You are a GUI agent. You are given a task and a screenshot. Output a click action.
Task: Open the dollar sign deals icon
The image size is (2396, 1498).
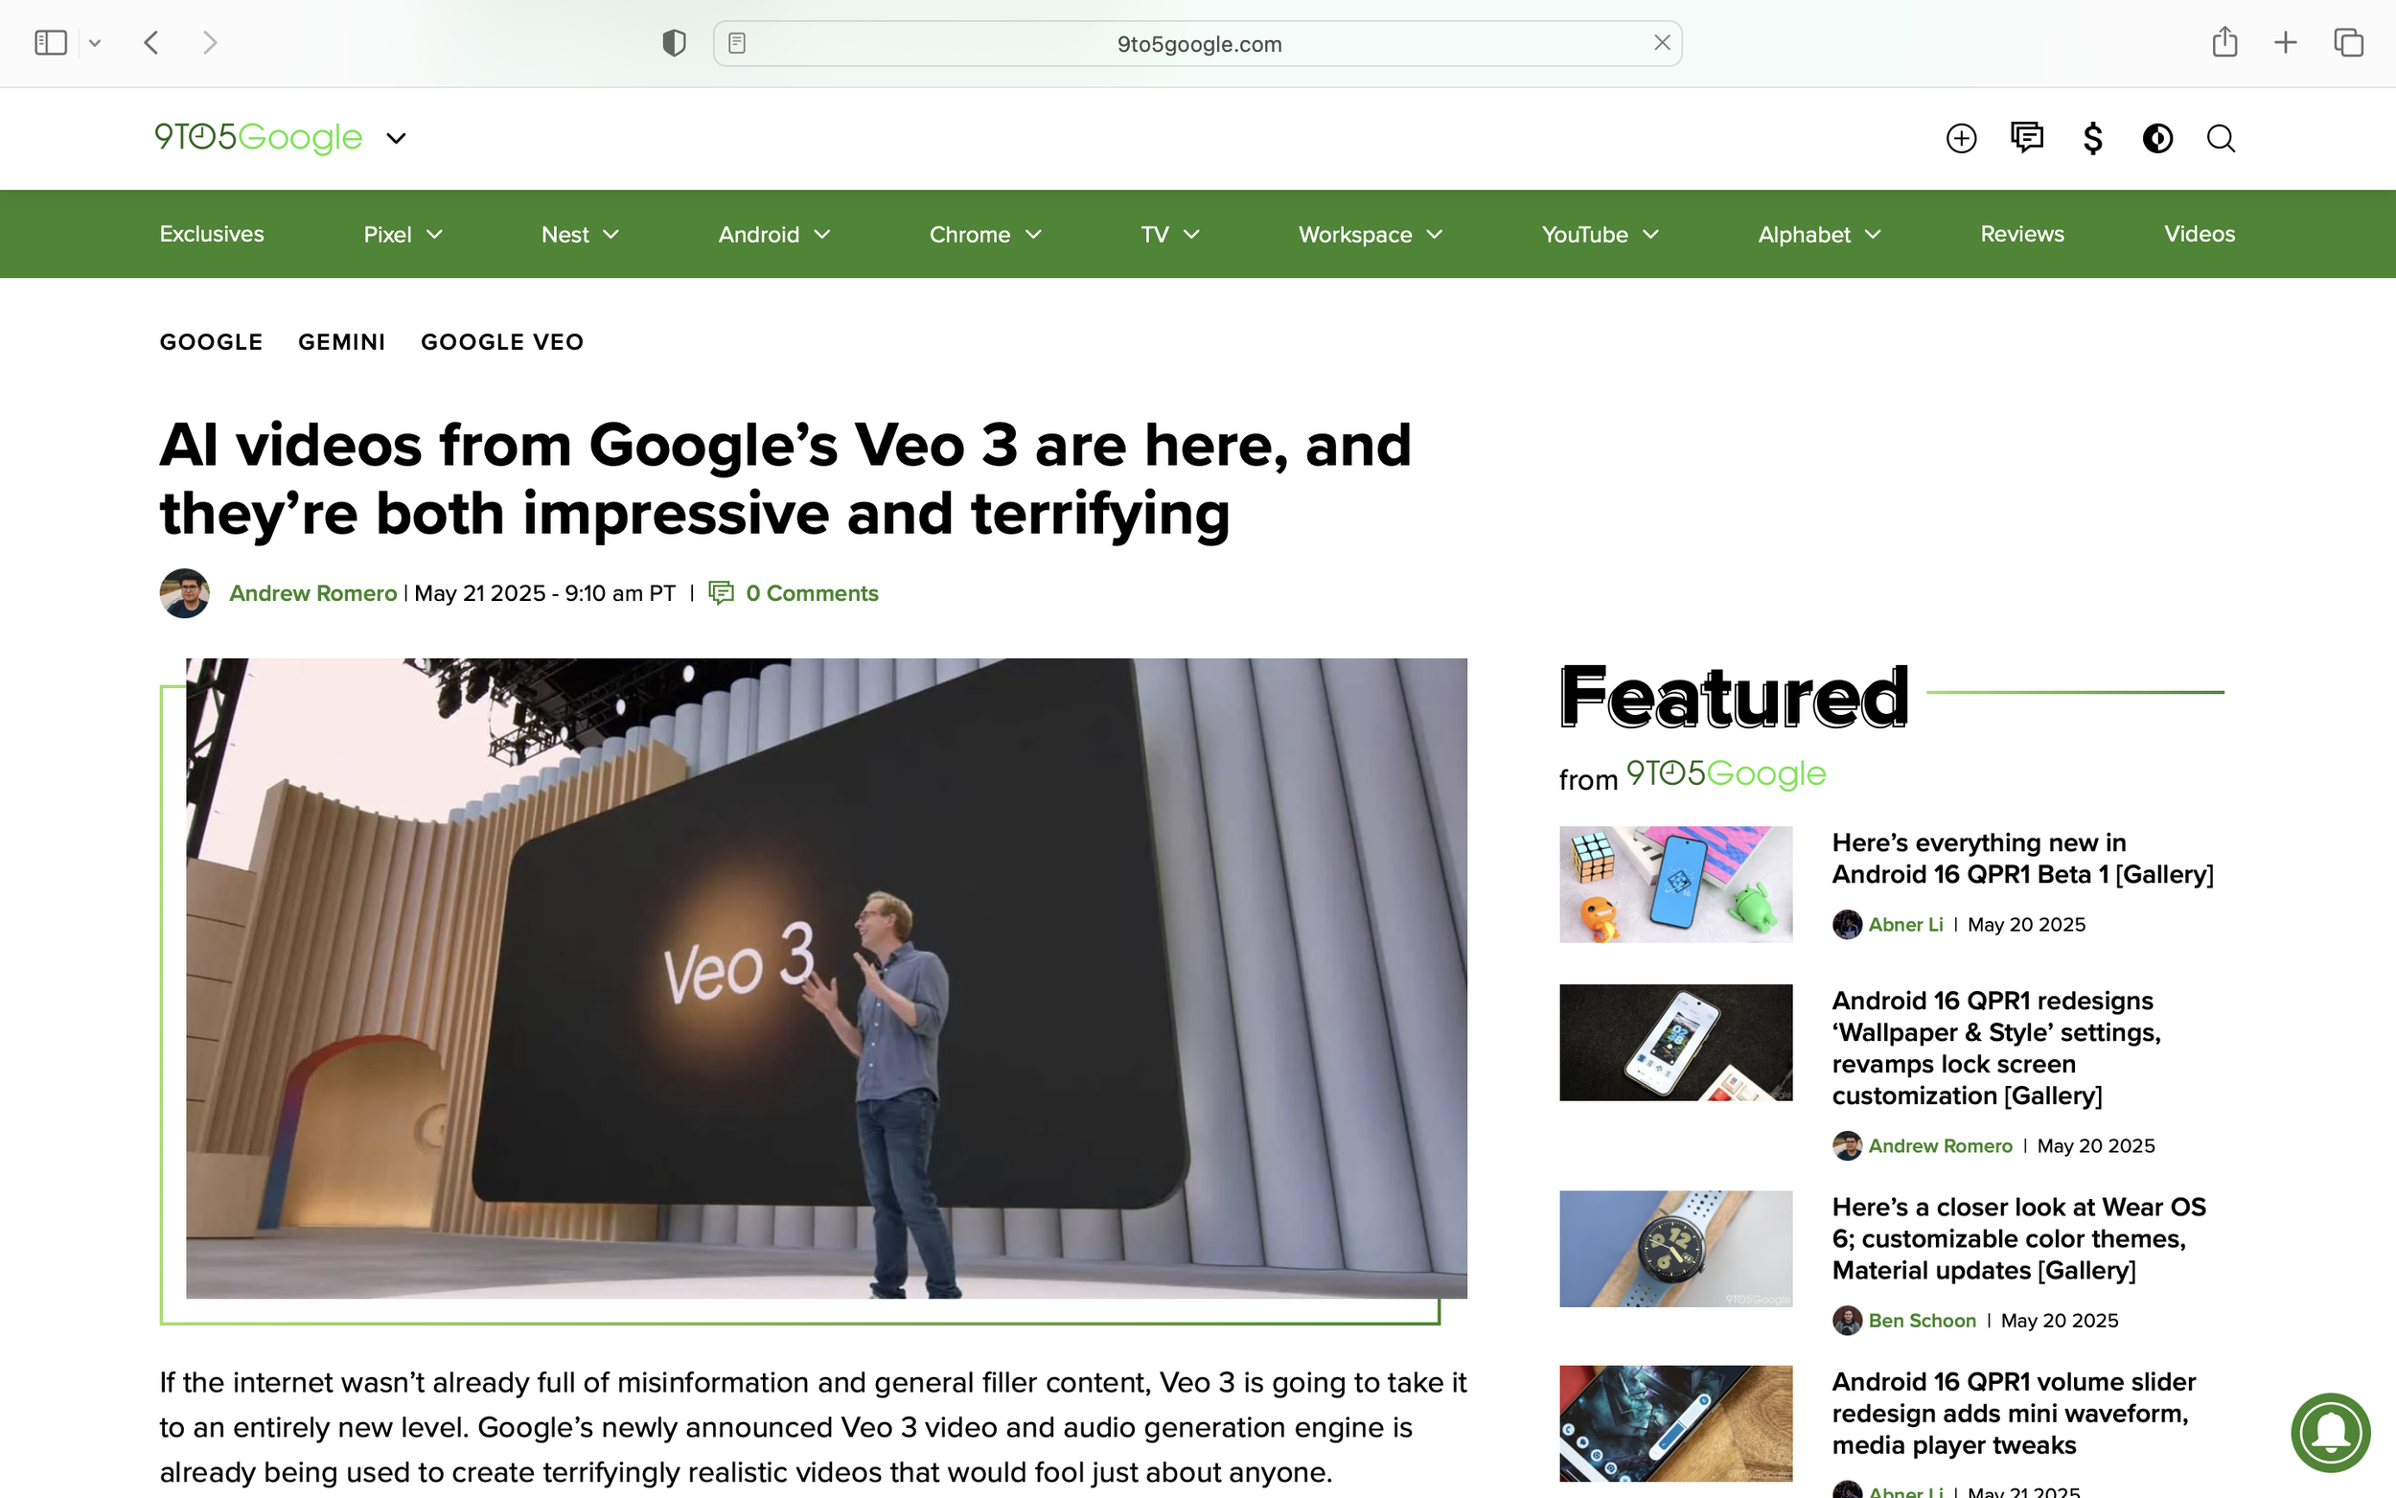tap(2092, 139)
